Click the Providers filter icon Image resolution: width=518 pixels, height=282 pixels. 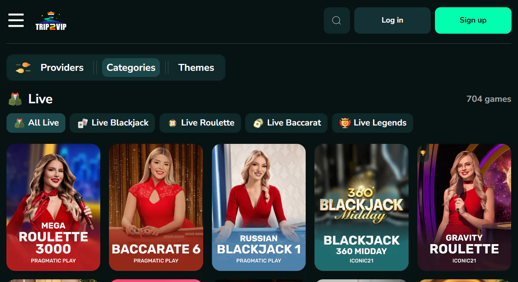(23, 68)
